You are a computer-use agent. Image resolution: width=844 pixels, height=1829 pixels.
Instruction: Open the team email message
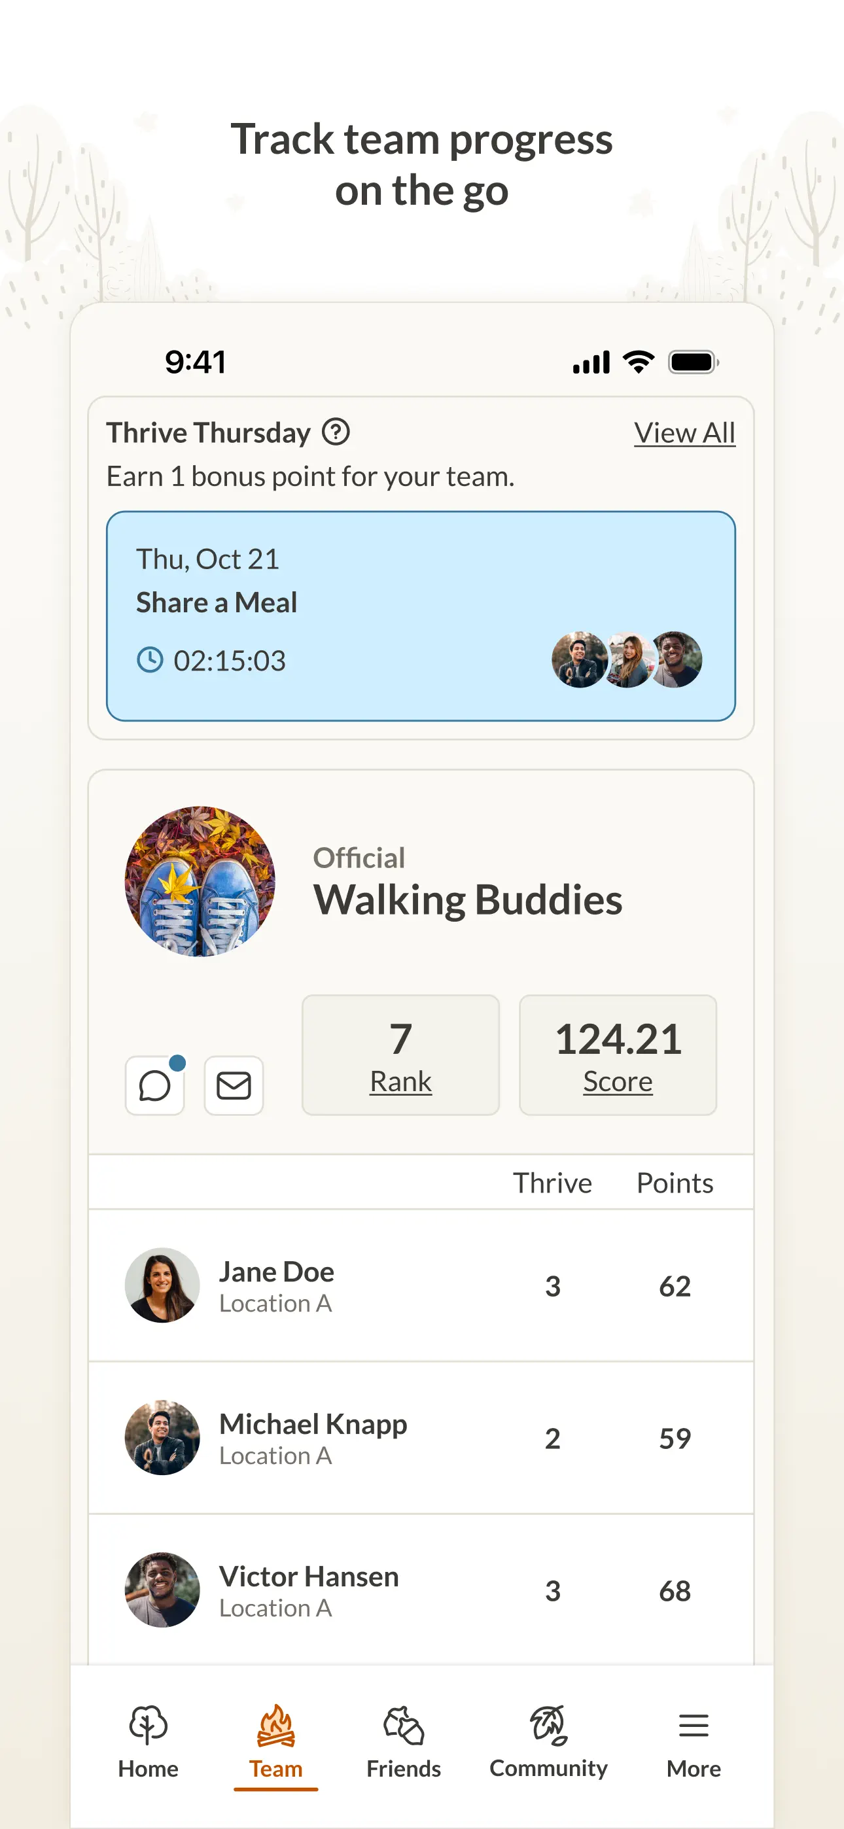tap(234, 1084)
